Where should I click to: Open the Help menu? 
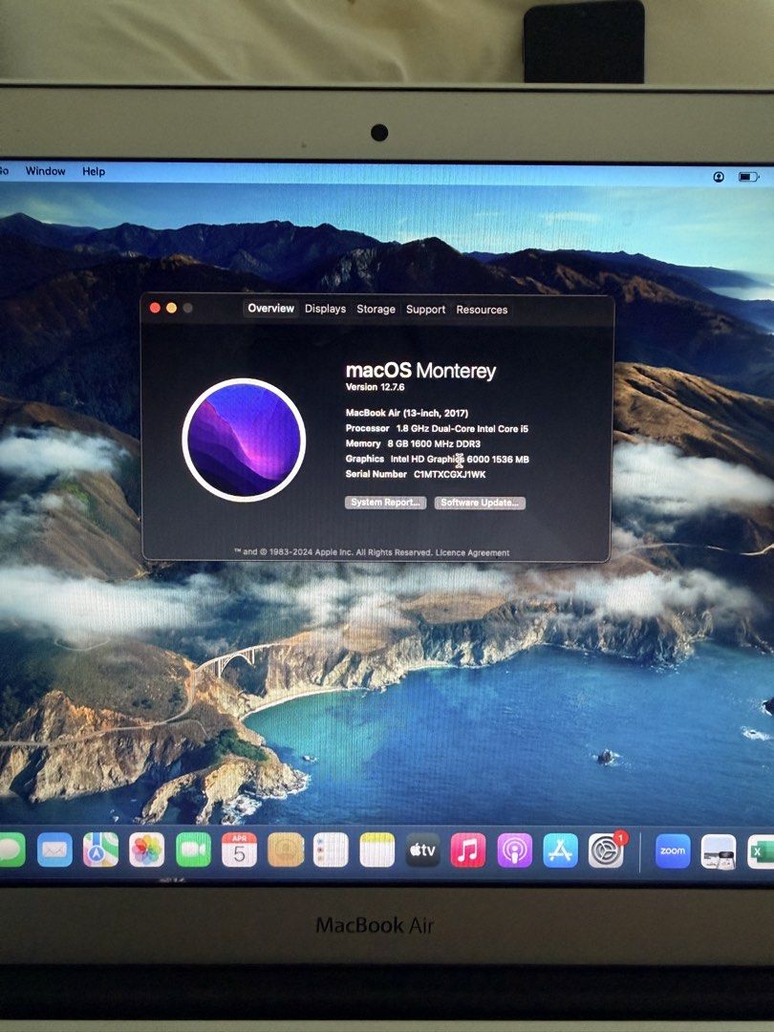pyautogui.click(x=94, y=171)
